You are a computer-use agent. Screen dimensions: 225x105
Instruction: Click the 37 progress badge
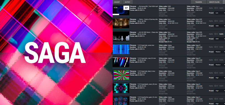click(x=126, y=8)
